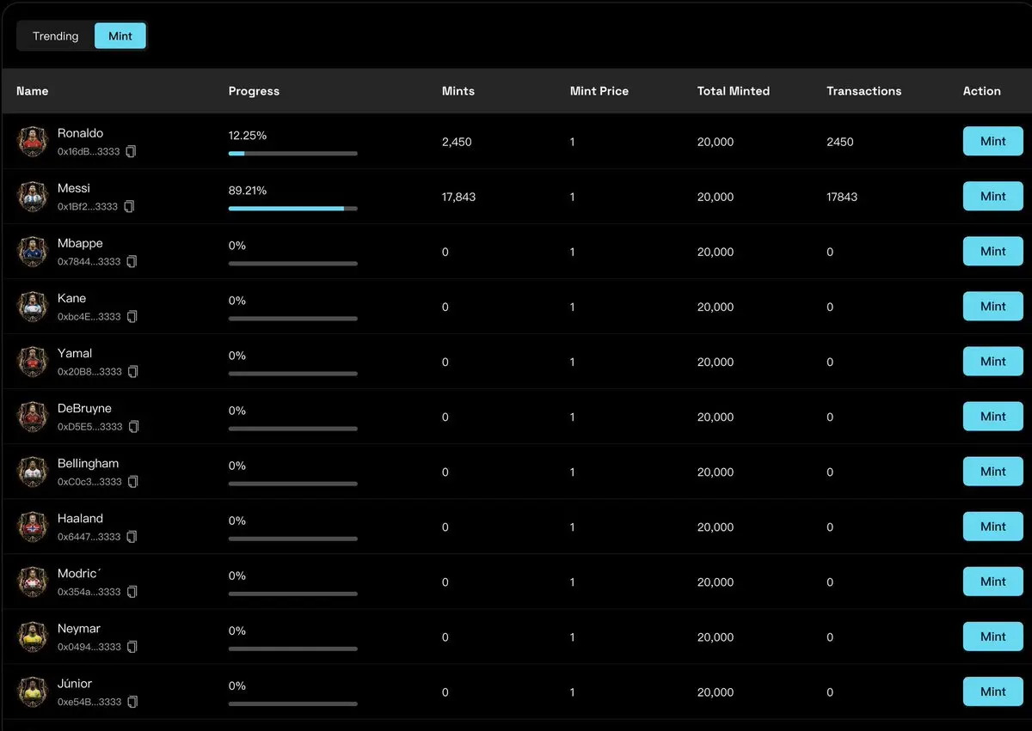Sort by Mint Price column header
Screen dimensions: 1032x731
599,91
